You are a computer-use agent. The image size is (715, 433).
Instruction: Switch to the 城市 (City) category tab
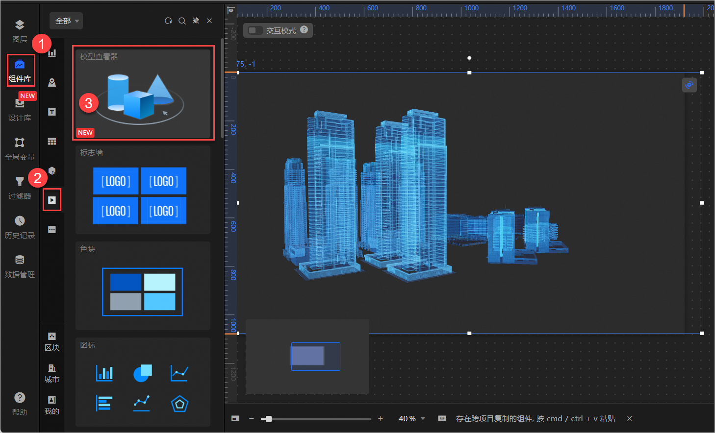click(x=51, y=373)
